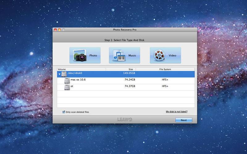Click the Size column header
247x154 pixels.
click(x=121, y=69)
